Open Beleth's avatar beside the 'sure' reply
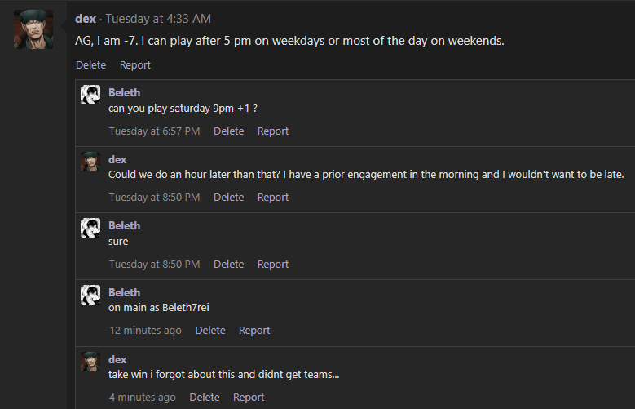This screenshot has height=409, width=635. coord(90,228)
